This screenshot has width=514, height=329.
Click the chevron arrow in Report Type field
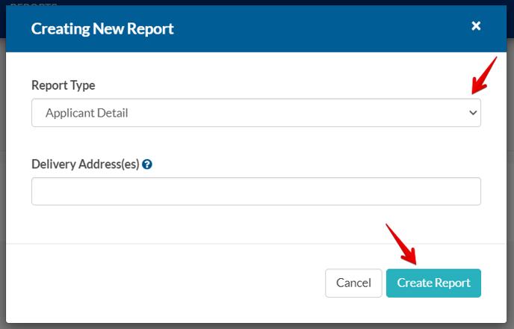(x=472, y=113)
